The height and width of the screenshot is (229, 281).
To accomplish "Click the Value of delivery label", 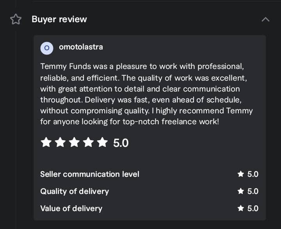I will pyautogui.click(x=71, y=208).
